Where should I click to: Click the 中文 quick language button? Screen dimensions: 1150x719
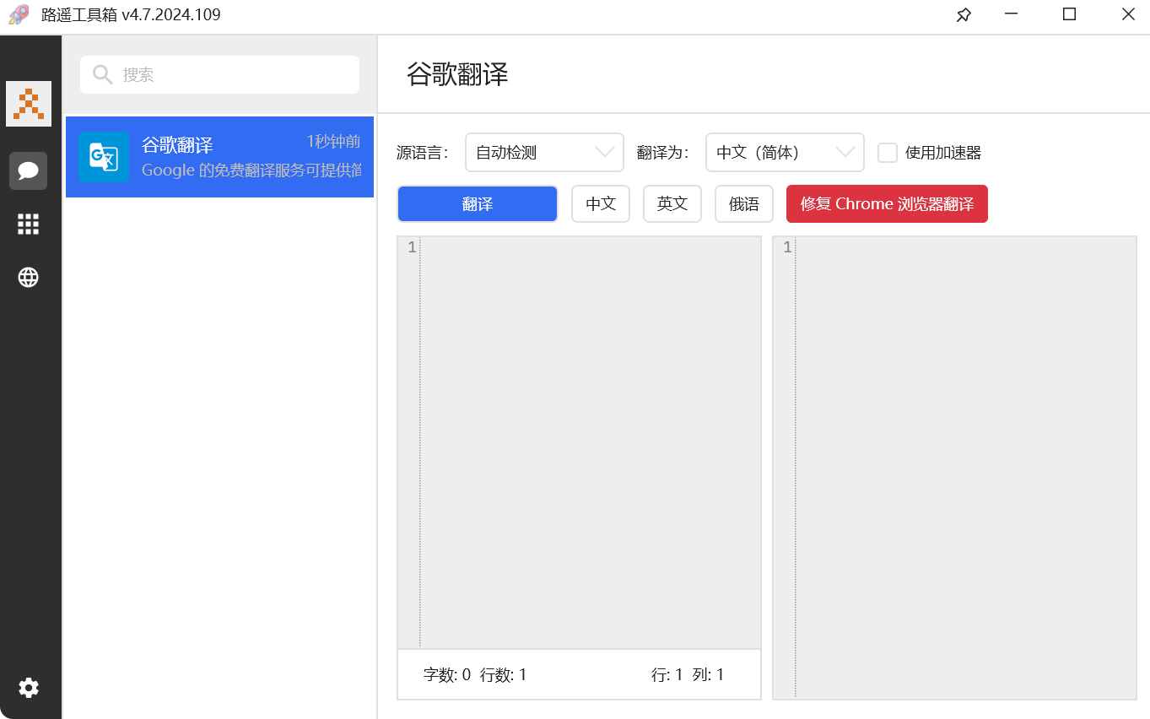(601, 204)
